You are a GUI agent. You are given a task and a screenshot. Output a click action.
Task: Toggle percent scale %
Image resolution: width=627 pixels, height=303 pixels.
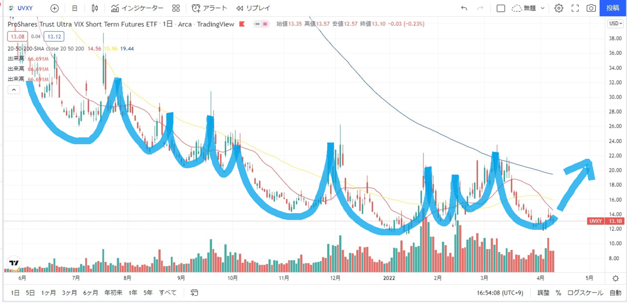pyautogui.click(x=558, y=293)
